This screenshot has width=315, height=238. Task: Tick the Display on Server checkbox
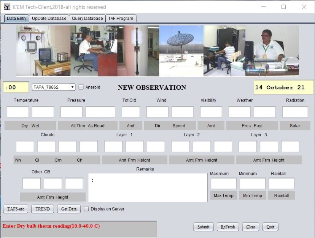[86, 209]
